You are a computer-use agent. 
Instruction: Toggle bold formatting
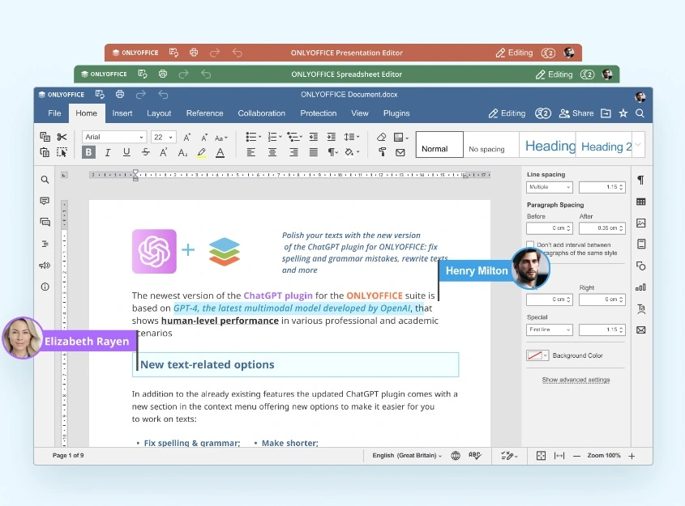pyautogui.click(x=88, y=152)
